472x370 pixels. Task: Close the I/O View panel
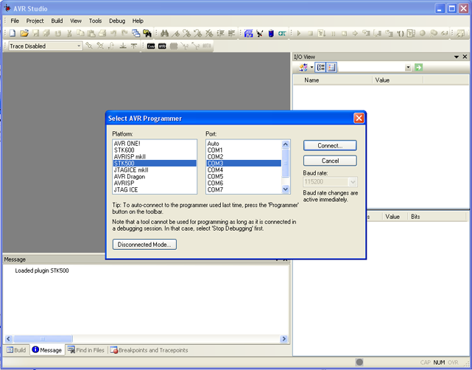click(x=465, y=57)
